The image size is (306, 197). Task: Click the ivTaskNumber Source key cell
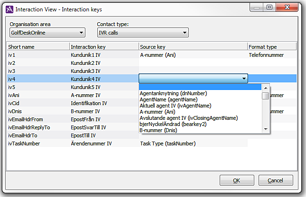click(193, 143)
